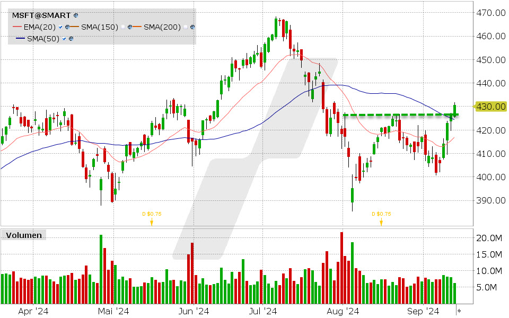The width and height of the screenshot is (509, 318).
Task: Click the 420.00 price axis label
Action: point(490,130)
